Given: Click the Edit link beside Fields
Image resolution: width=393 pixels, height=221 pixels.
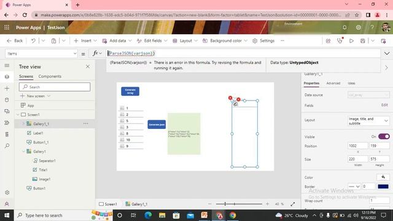Looking at the screenshot, I should click(x=384, y=105).
